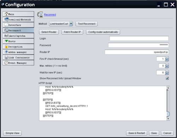Open the Addon manager section

tap(18, 52)
